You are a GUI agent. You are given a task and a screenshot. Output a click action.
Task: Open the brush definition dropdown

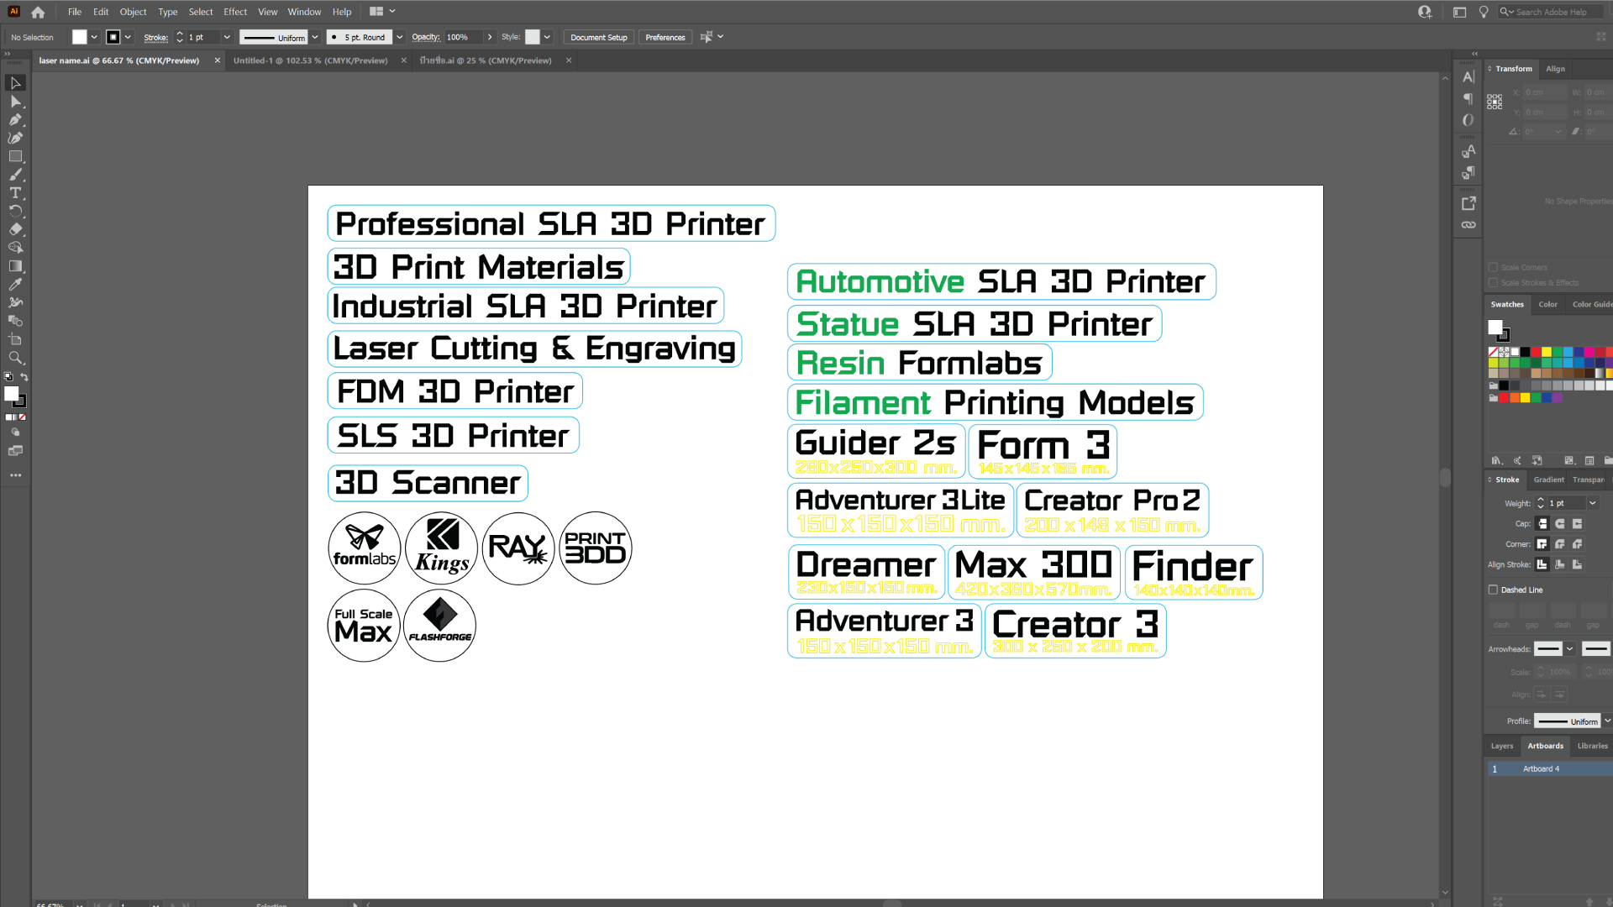tap(400, 37)
